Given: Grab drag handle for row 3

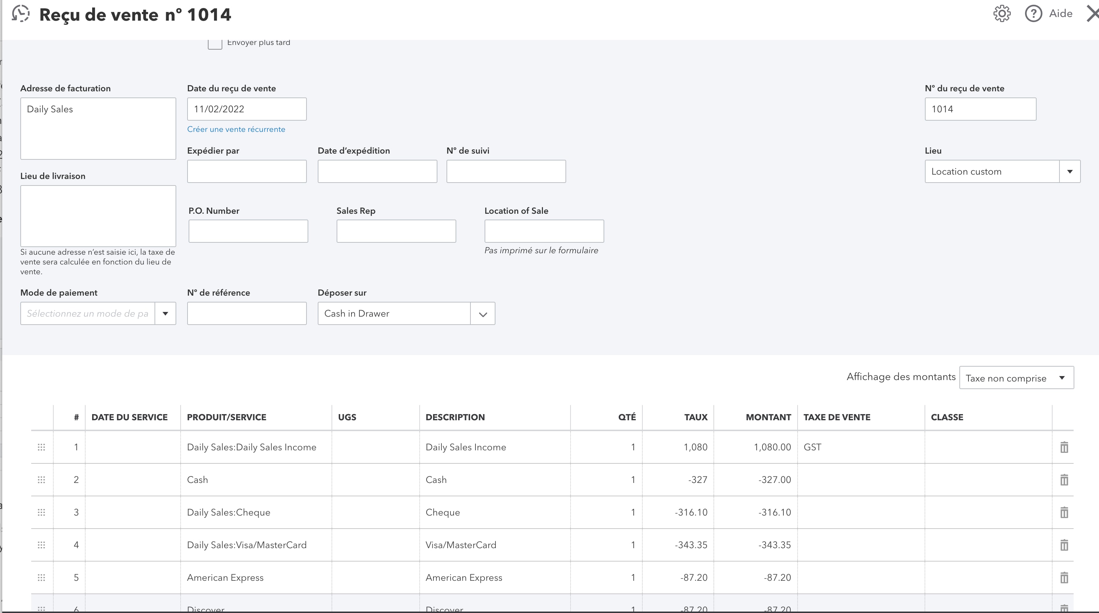Looking at the screenshot, I should click(41, 512).
